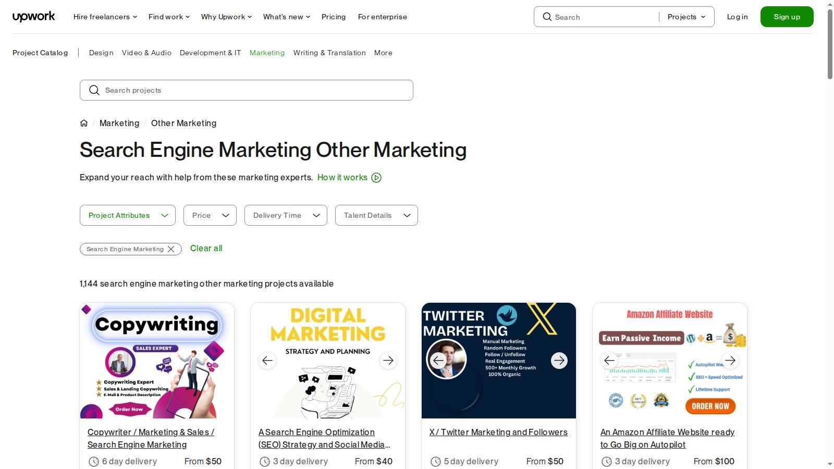Click Other Marketing breadcrumb
The image size is (834, 469).
183,123
